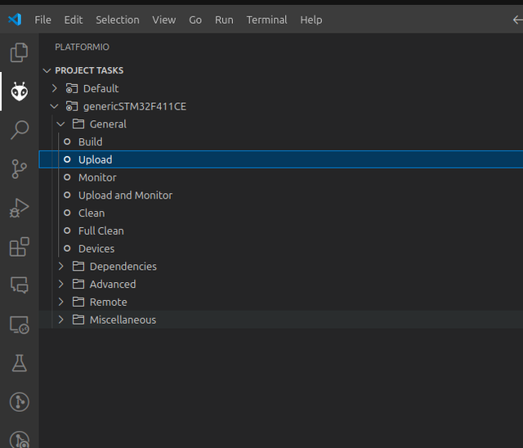
Task: Expand the Dependencies folder
Action: tap(60, 267)
